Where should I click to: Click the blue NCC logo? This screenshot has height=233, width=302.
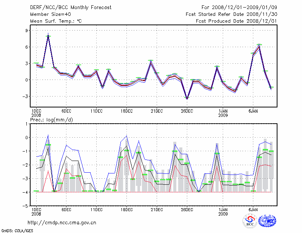(x=267, y=221)
